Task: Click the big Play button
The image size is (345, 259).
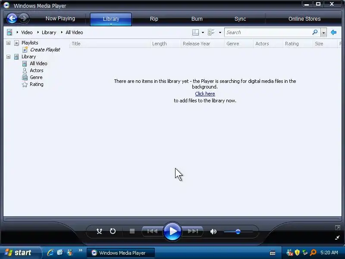Action: coord(172,231)
